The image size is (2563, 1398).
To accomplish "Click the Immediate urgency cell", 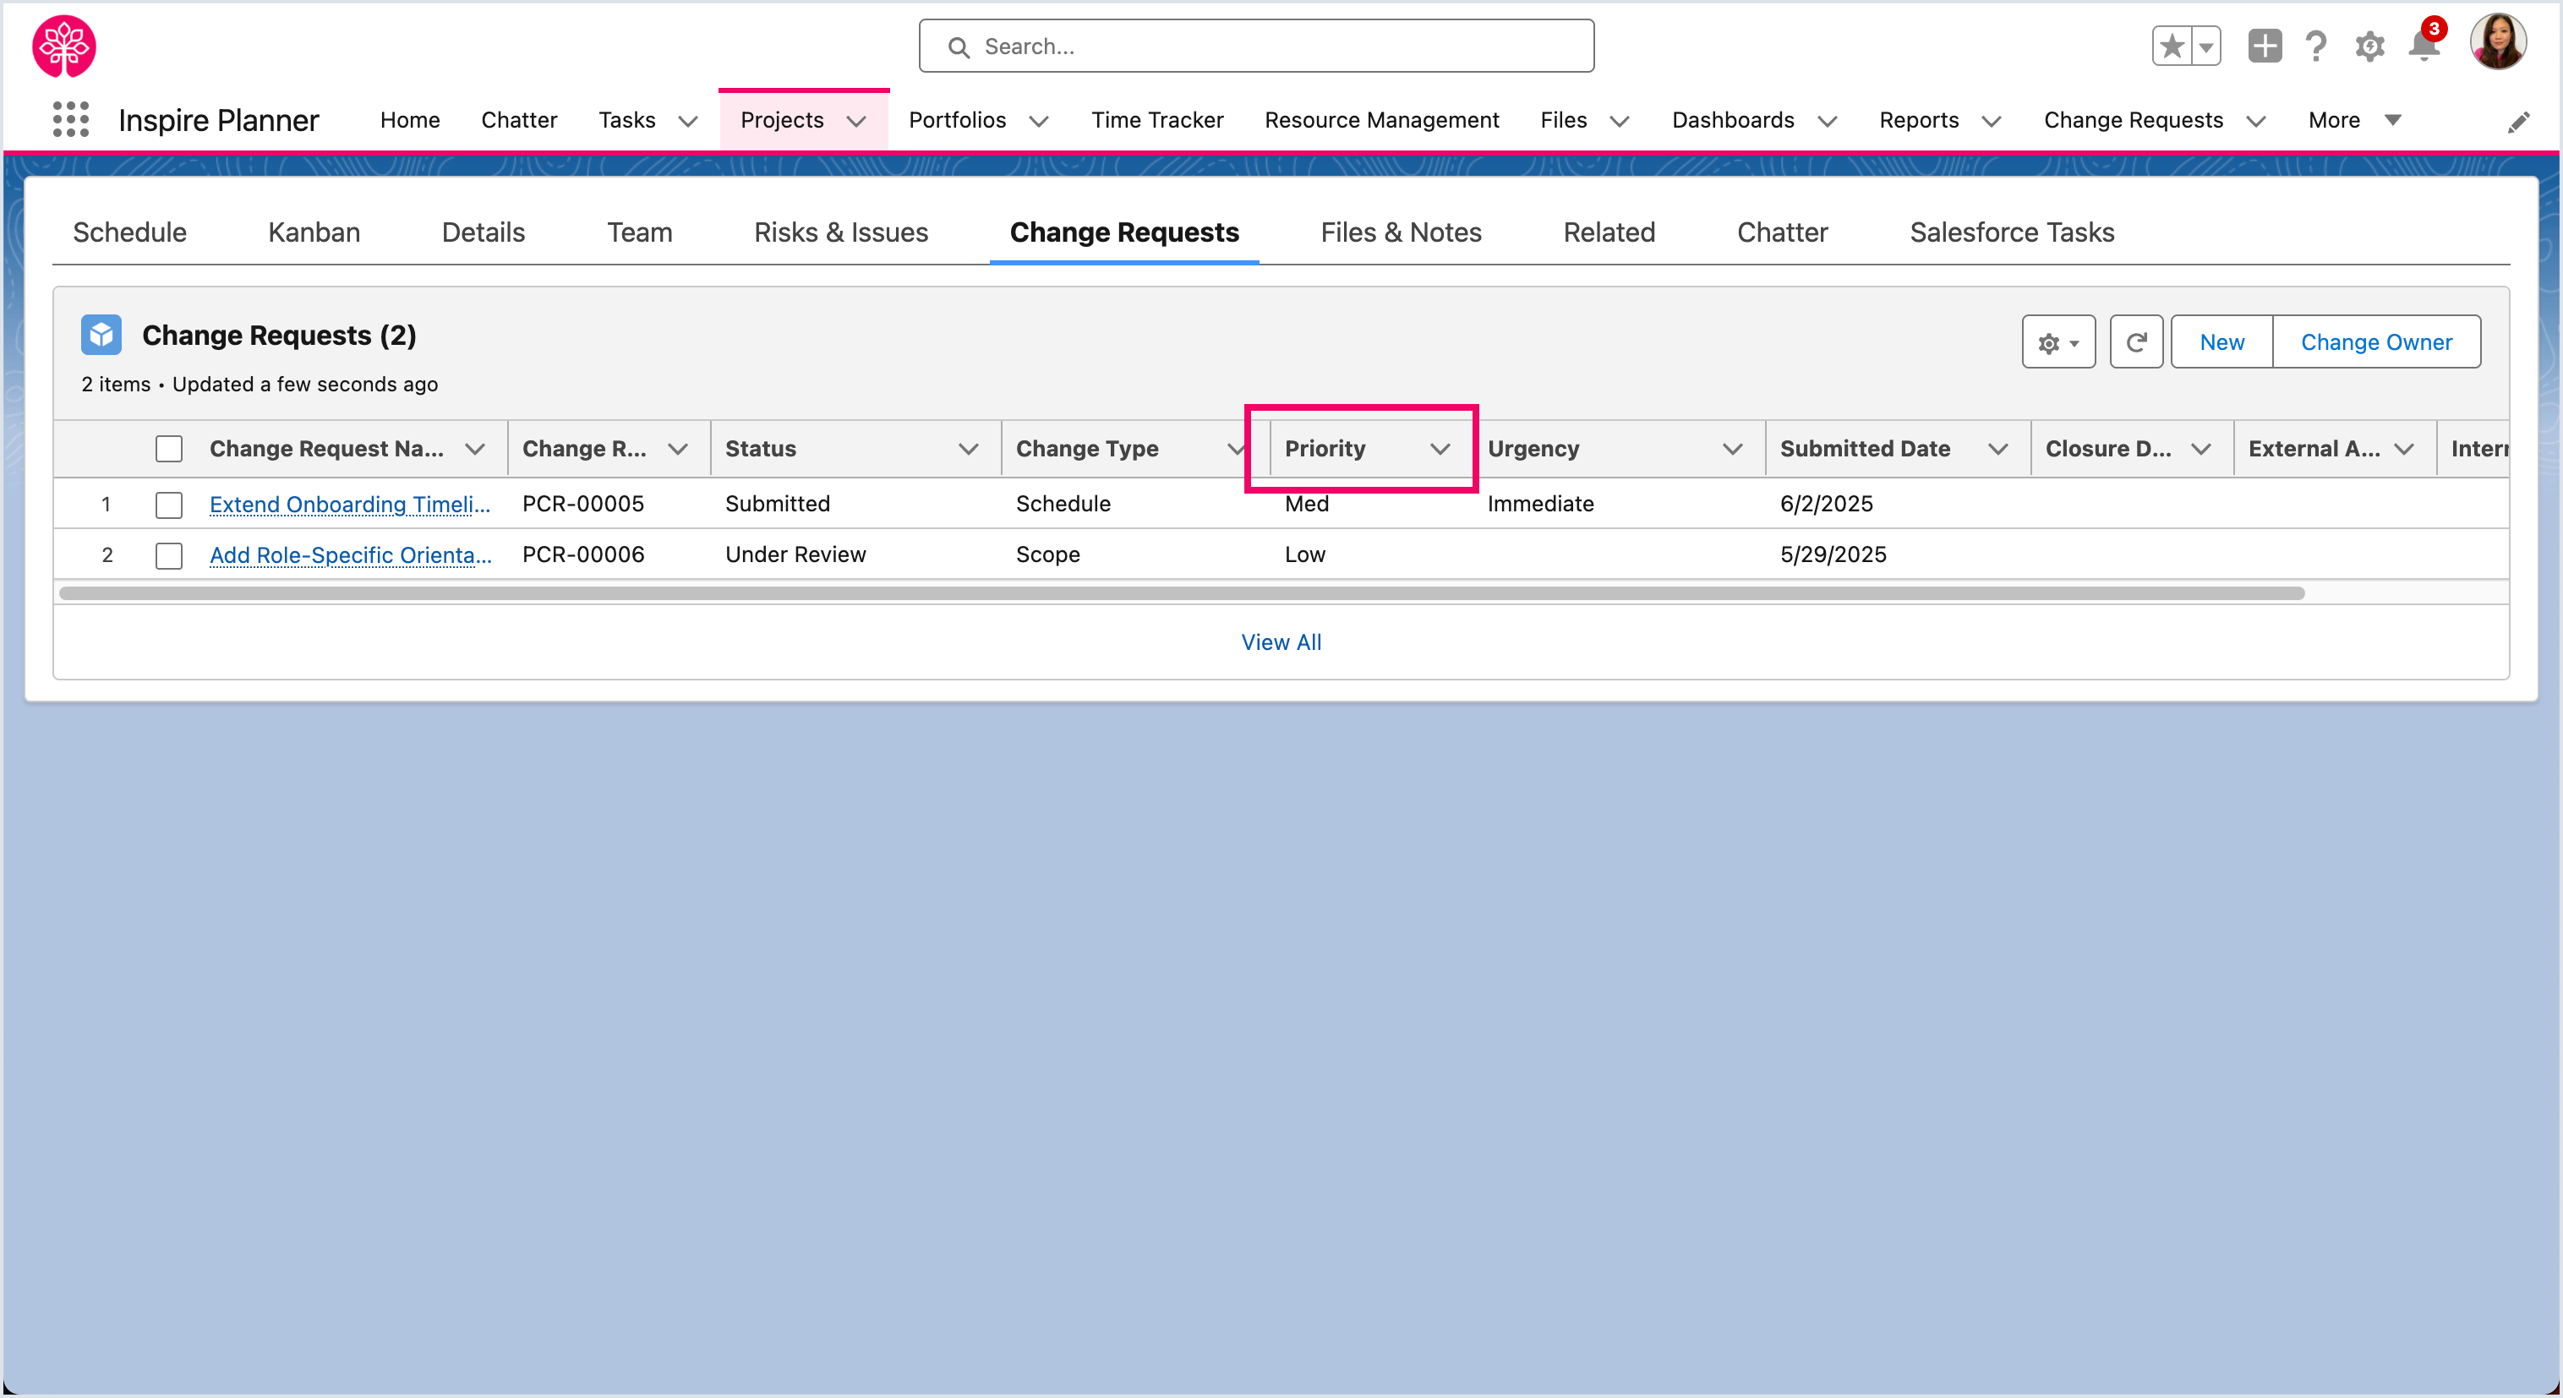I will (x=1540, y=505).
